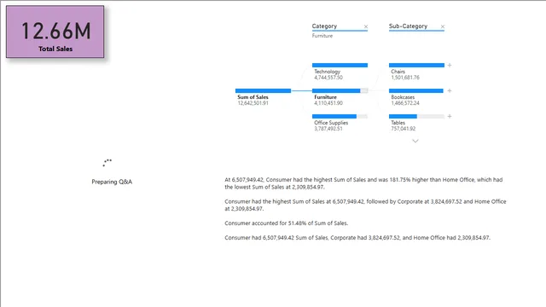Select the Chairs sub-category bar
The width and height of the screenshot is (546, 307).
[x=416, y=65]
